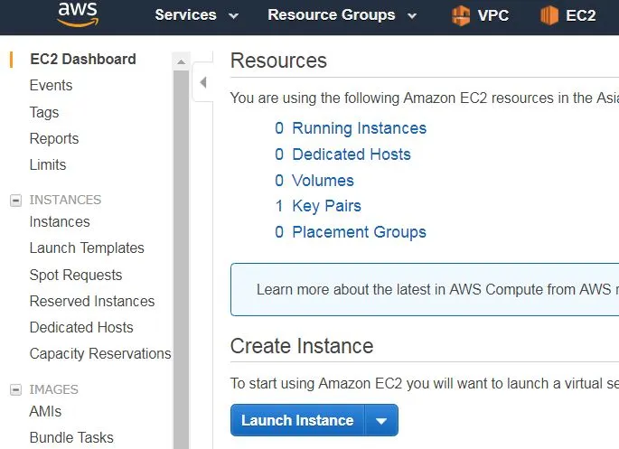
Task: Collapse the IMAGES section
Action: (x=15, y=389)
